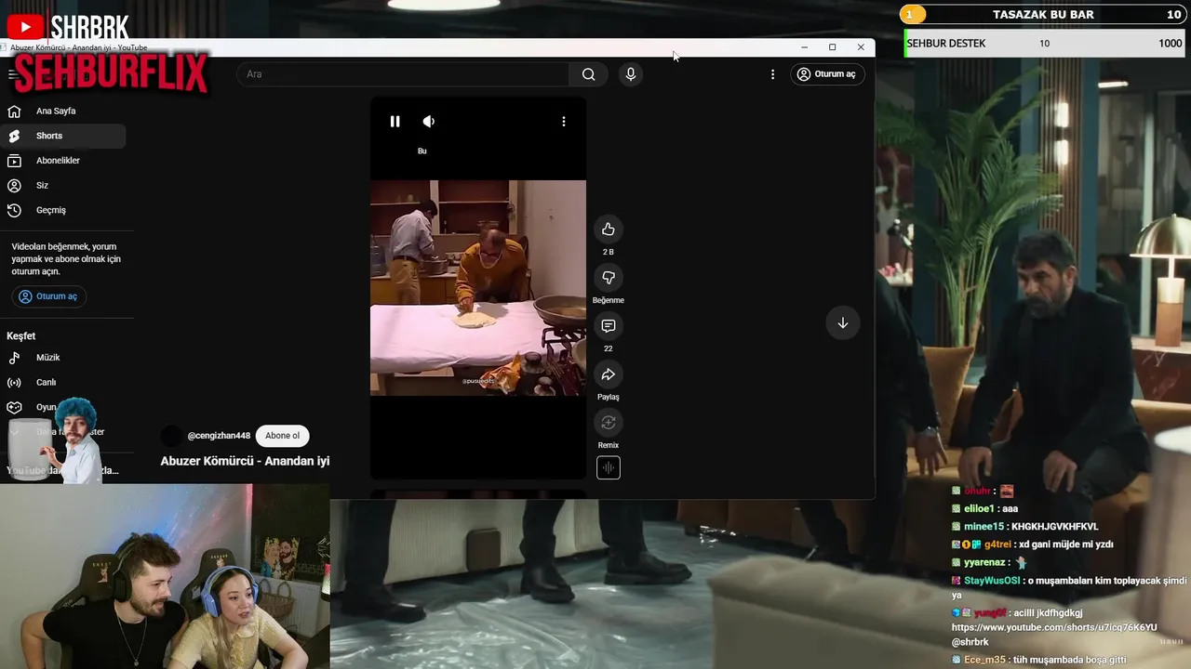Open the @cengizhan448 channel link
The image size is (1191, 669).
pos(219,436)
